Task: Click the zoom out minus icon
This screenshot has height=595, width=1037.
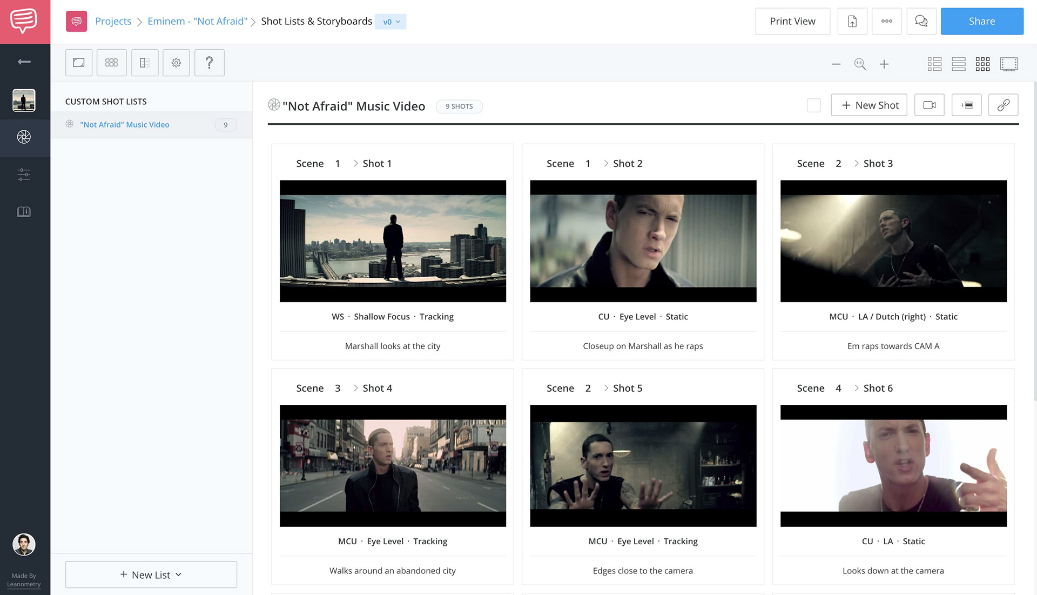Action: click(x=836, y=64)
